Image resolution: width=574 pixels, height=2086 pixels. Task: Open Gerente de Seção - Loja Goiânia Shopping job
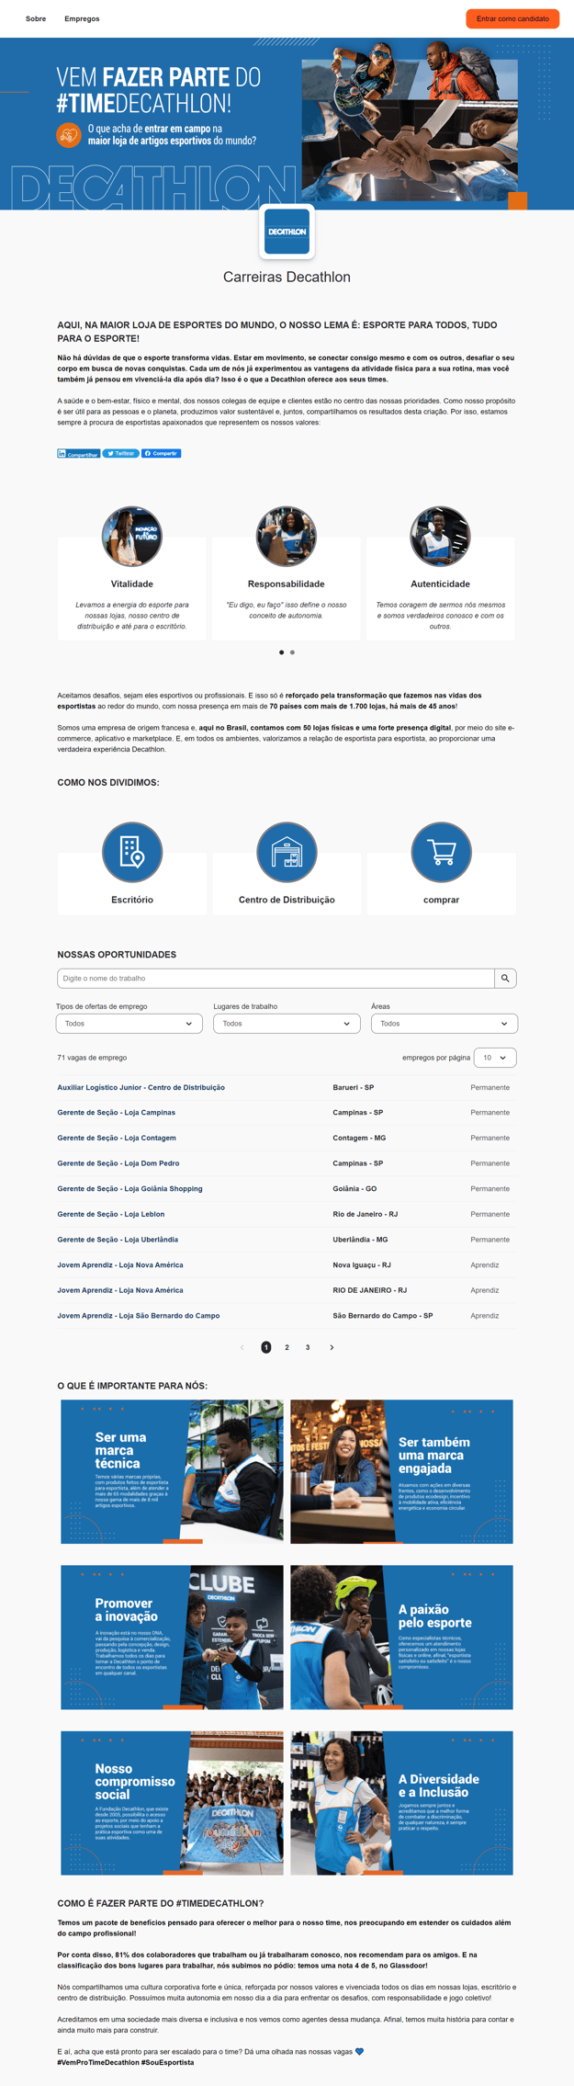tap(129, 1189)
